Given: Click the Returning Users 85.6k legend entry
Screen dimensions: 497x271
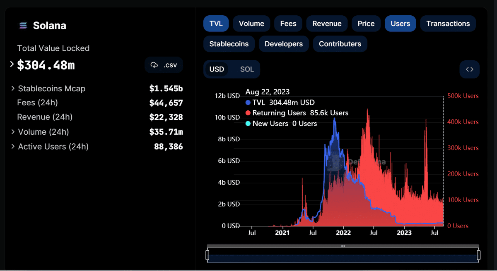Looking at the screenshot, I should coord(297,113).
